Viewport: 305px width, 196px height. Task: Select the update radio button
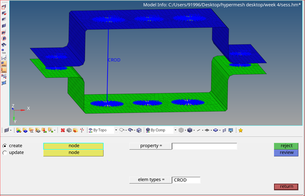pyautogui.click(x=5, y=153)
